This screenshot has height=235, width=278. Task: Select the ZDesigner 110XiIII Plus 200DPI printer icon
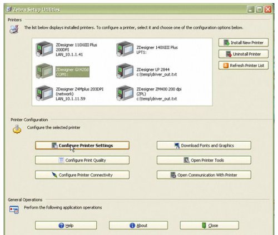click(44, 49)
